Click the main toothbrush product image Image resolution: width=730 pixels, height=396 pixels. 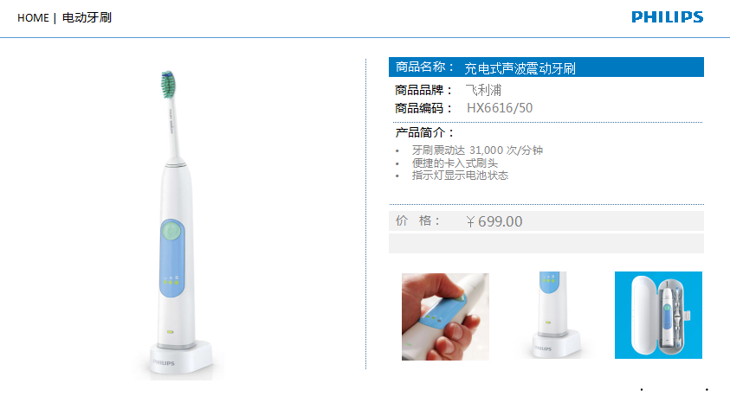point(177,224)
